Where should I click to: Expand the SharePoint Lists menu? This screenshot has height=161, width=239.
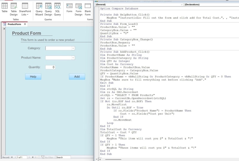coord(25,9)
